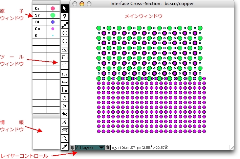Select the rectangular marquee selection tool
The image size is (240, 159).
[x=65, y=58]
